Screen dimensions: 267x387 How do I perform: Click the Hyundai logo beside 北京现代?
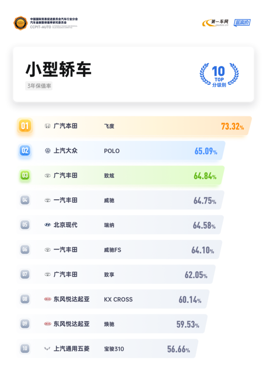coord(47,225)
